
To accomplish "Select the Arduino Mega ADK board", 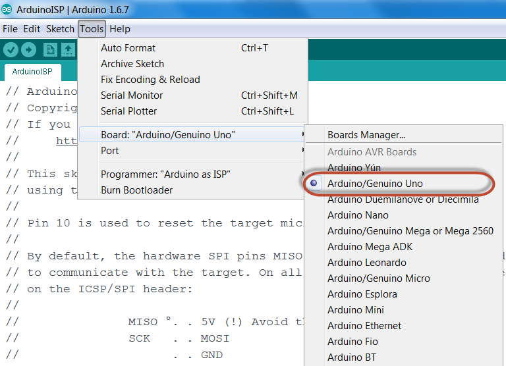I will pos(404,247).
